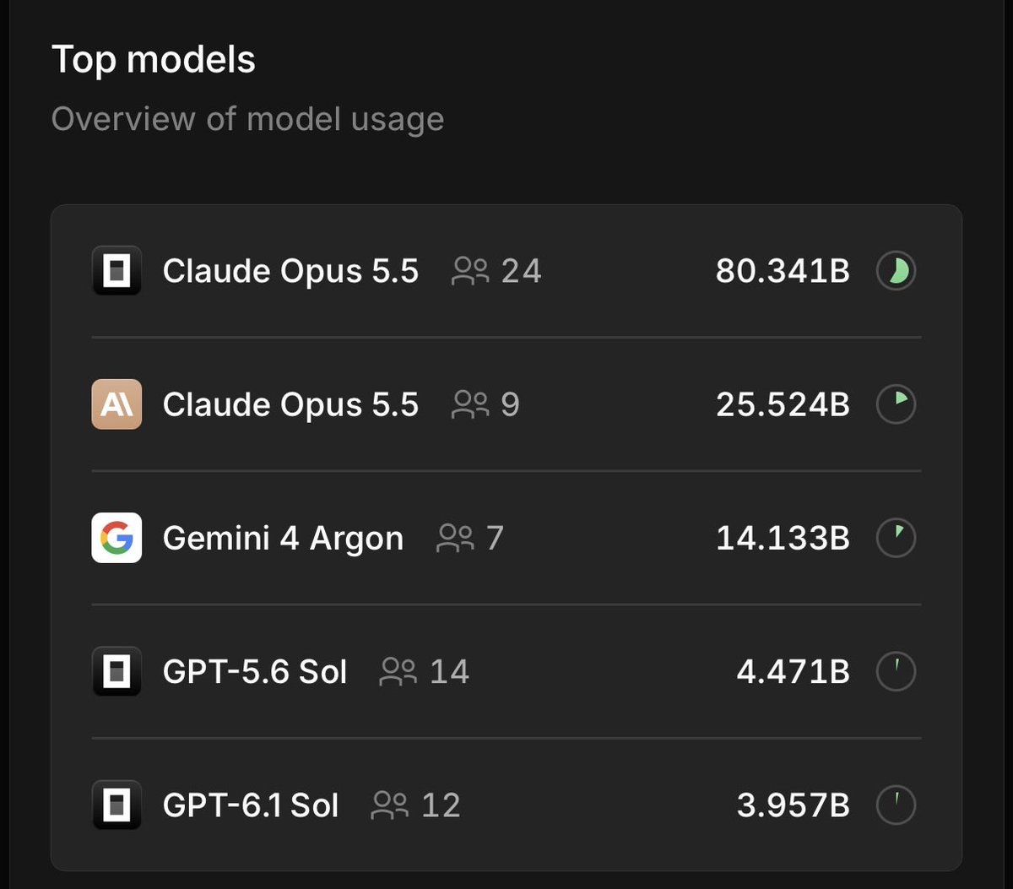The height and width of the screenshot is (889, 1013).
Task: Click the users icon showing 9
Action: [x=471, y=404]
